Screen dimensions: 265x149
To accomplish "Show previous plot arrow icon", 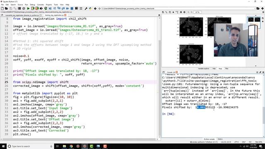I will tap(181, 12).
